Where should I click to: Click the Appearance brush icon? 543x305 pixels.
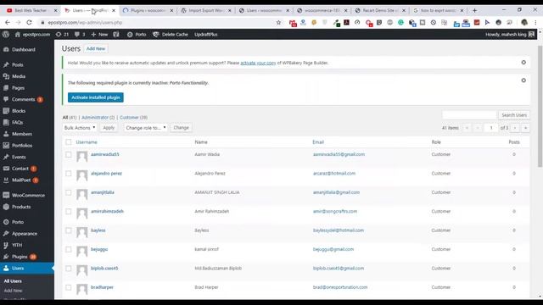click(x=6, y=234)
